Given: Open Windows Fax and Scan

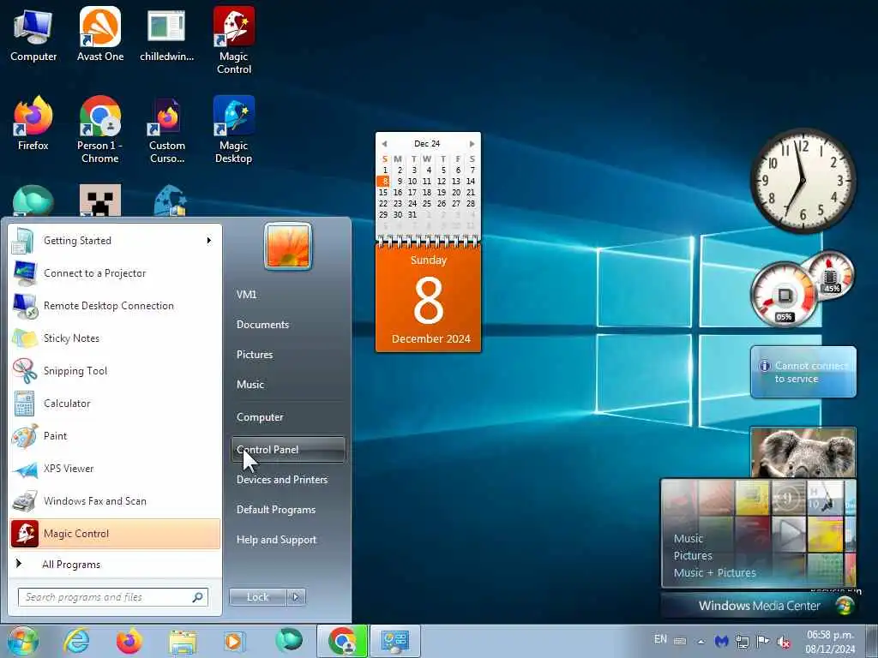Looking at the screenshot, I should pyautogui.click(x=116, y=500).
